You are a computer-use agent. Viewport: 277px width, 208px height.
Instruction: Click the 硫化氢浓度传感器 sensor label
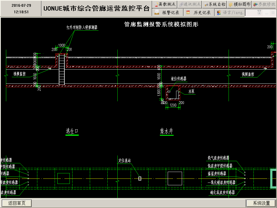pyautogui.click(x=222, y=193)
